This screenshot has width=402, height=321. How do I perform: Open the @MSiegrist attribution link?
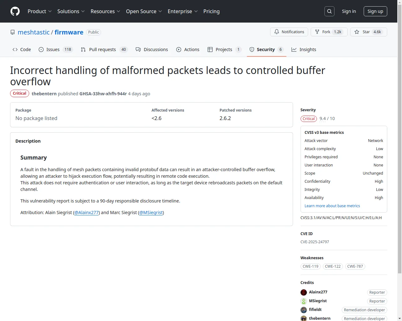point(151,213)
